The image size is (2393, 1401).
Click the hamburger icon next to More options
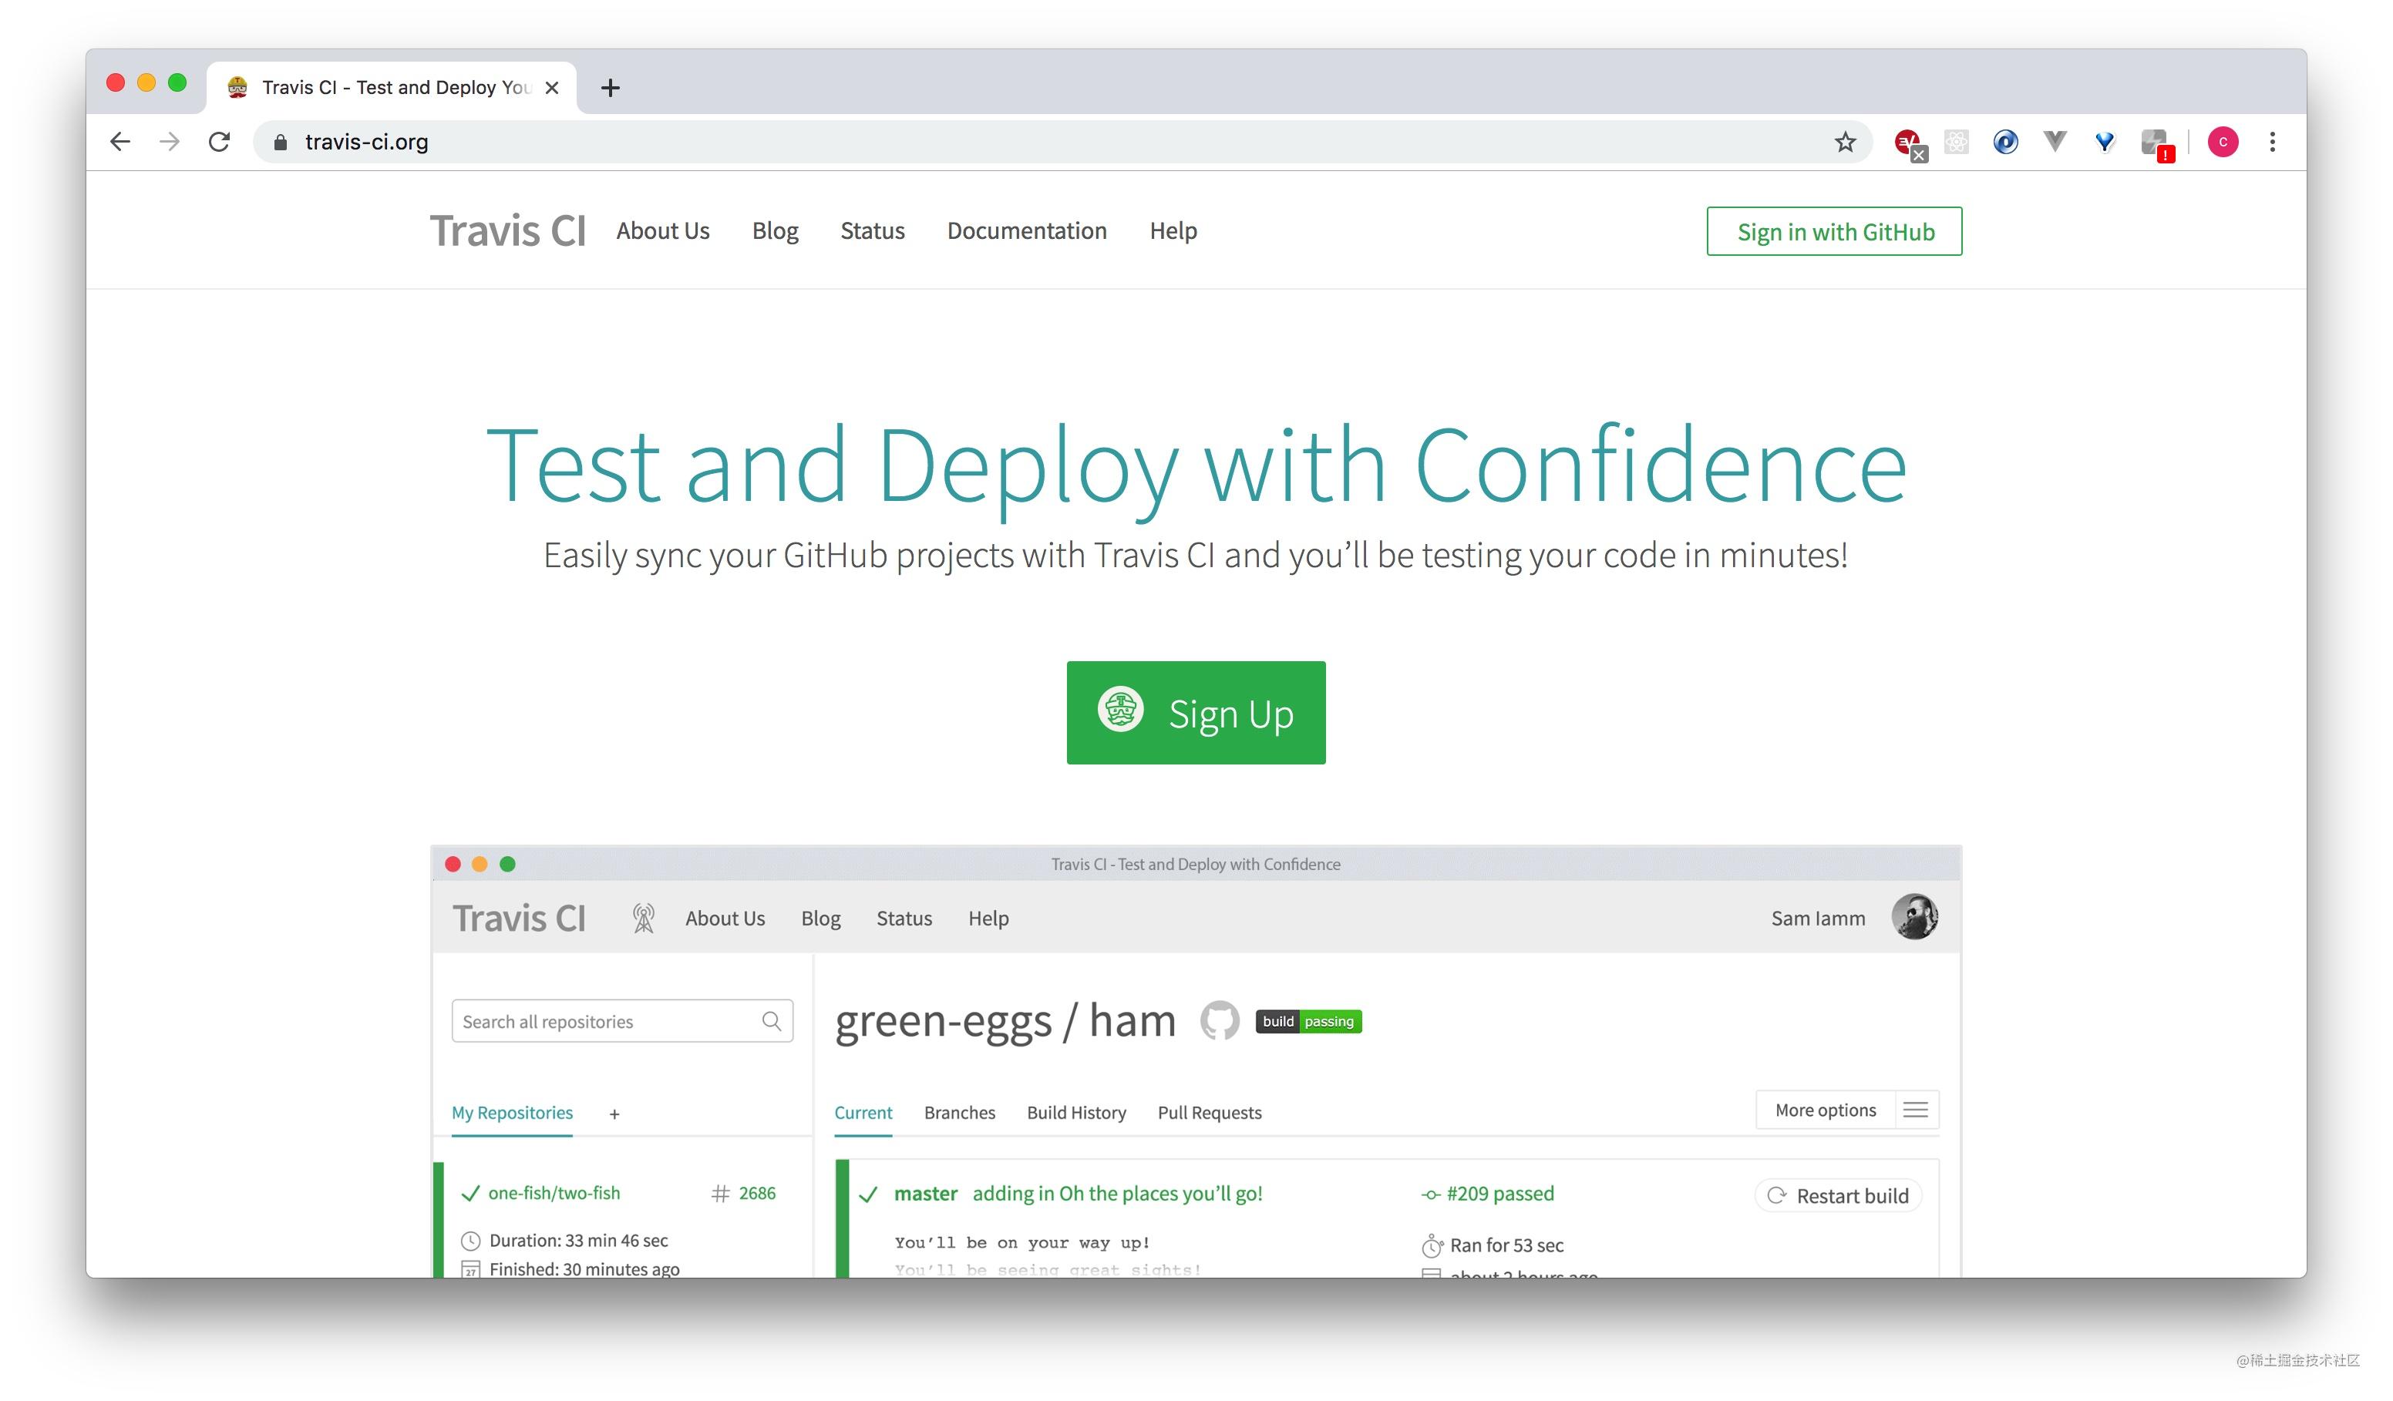click(1914, 1110)
